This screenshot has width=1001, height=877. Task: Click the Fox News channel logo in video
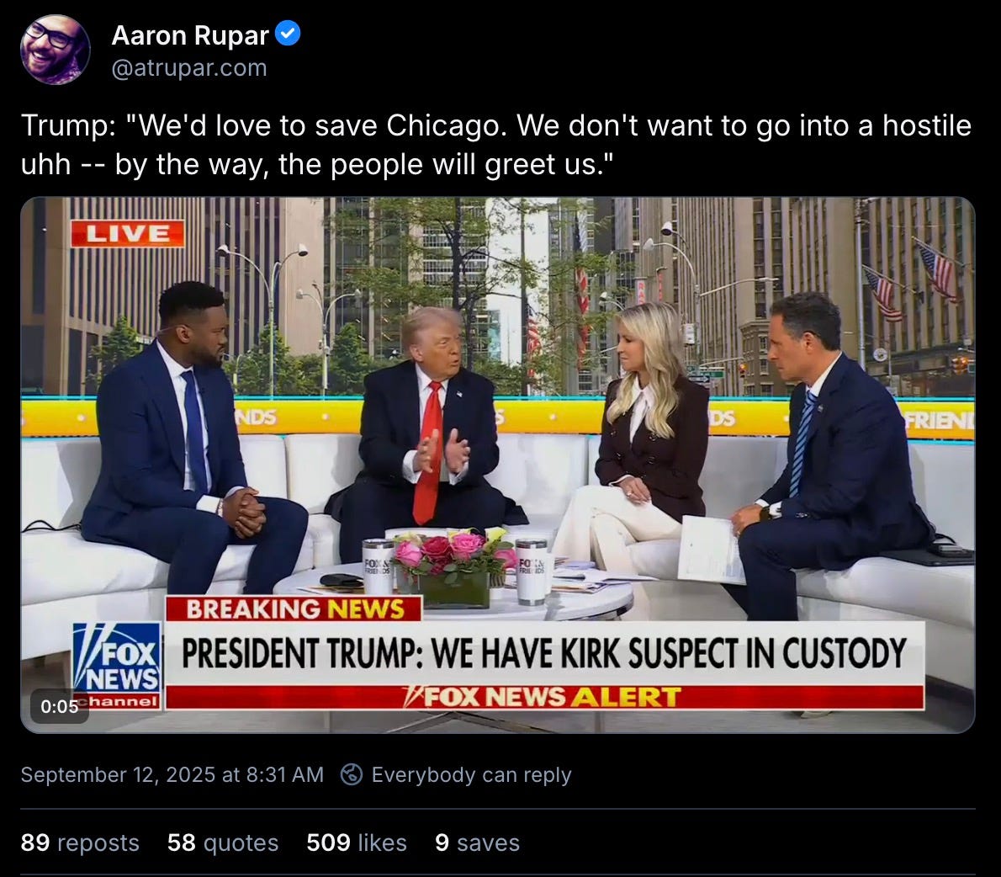(x=117, y=666)
